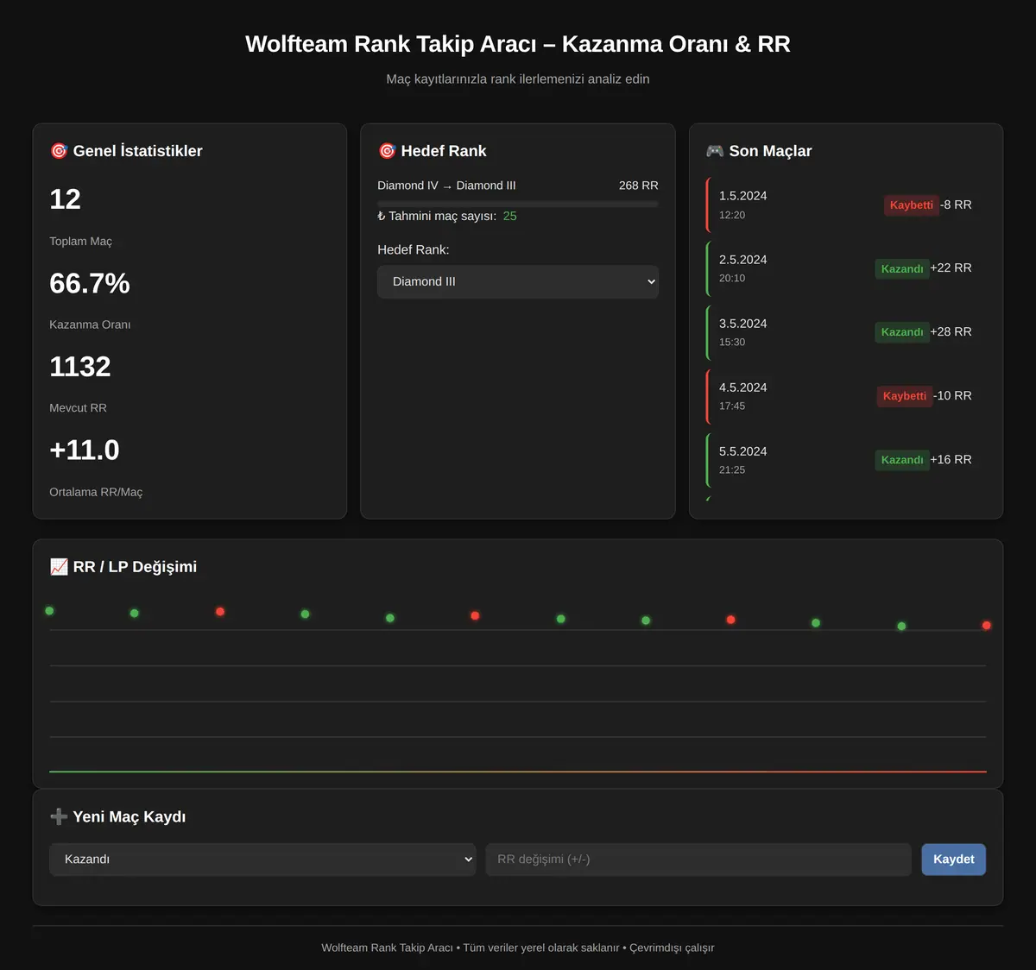Click the Kaybetti badge next to -10 RR
1036x970 pixels.
coord(905,396)
